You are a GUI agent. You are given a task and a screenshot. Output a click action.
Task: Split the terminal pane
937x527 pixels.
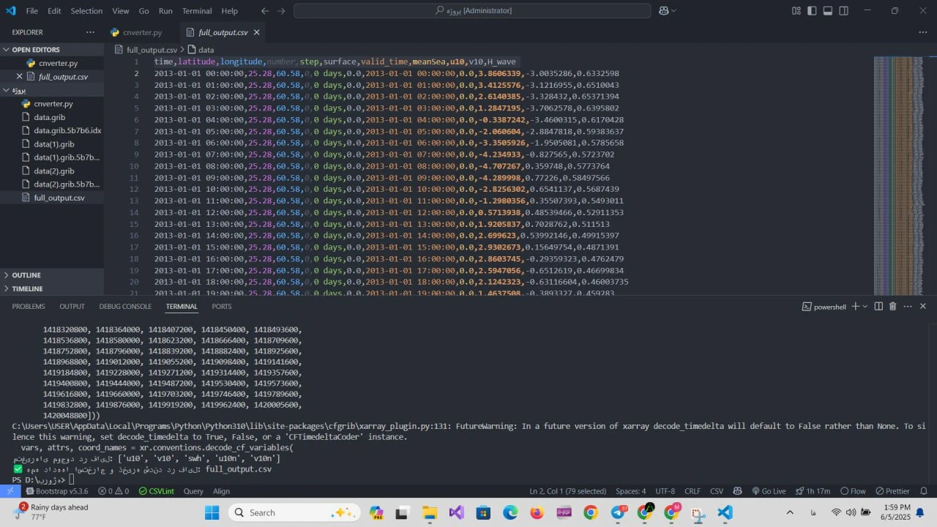(x=878, y=307)
